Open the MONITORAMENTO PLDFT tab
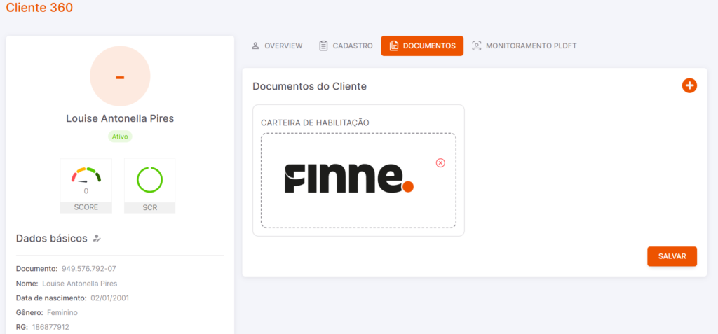Screen dimensions: 718x334 coord(524,46)
